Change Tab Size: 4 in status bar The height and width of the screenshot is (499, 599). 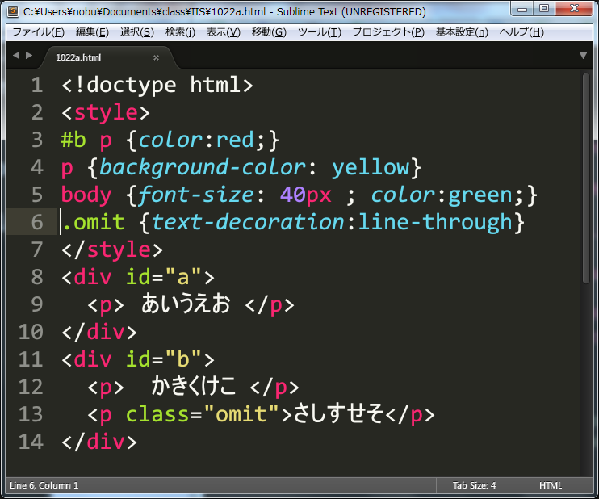[x=475, y=485]
